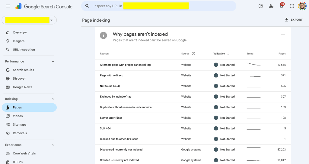Open the Server error (5xx) row
This screenshot has width=309, height=164.
193,118
